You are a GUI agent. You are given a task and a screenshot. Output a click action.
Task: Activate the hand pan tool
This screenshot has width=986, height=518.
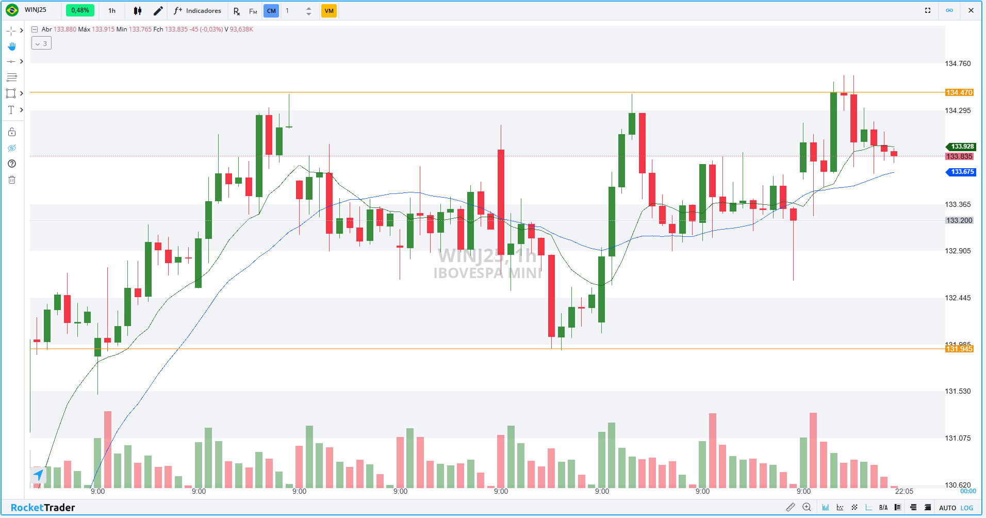click(11, 46)
